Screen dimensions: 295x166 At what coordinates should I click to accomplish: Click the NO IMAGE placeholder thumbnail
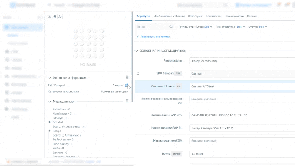[88, 47]
